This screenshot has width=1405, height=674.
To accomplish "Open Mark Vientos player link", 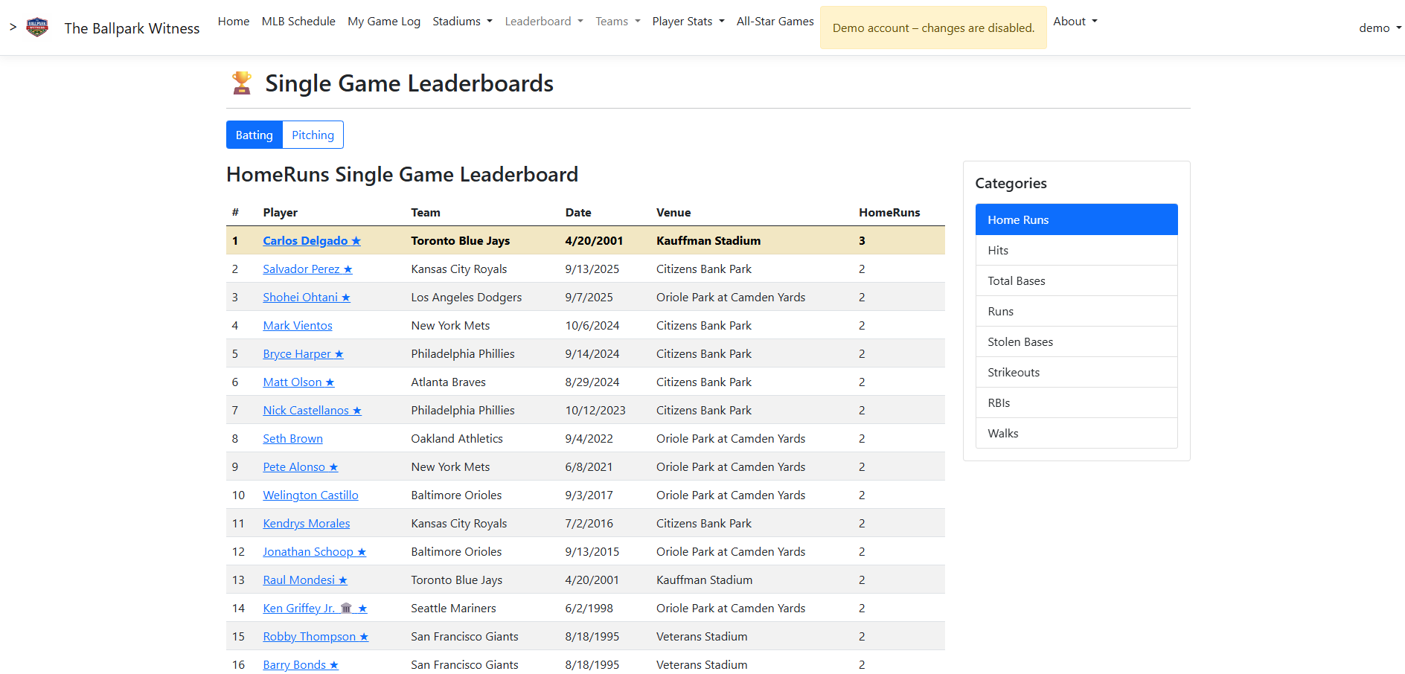I will point(298,326).
